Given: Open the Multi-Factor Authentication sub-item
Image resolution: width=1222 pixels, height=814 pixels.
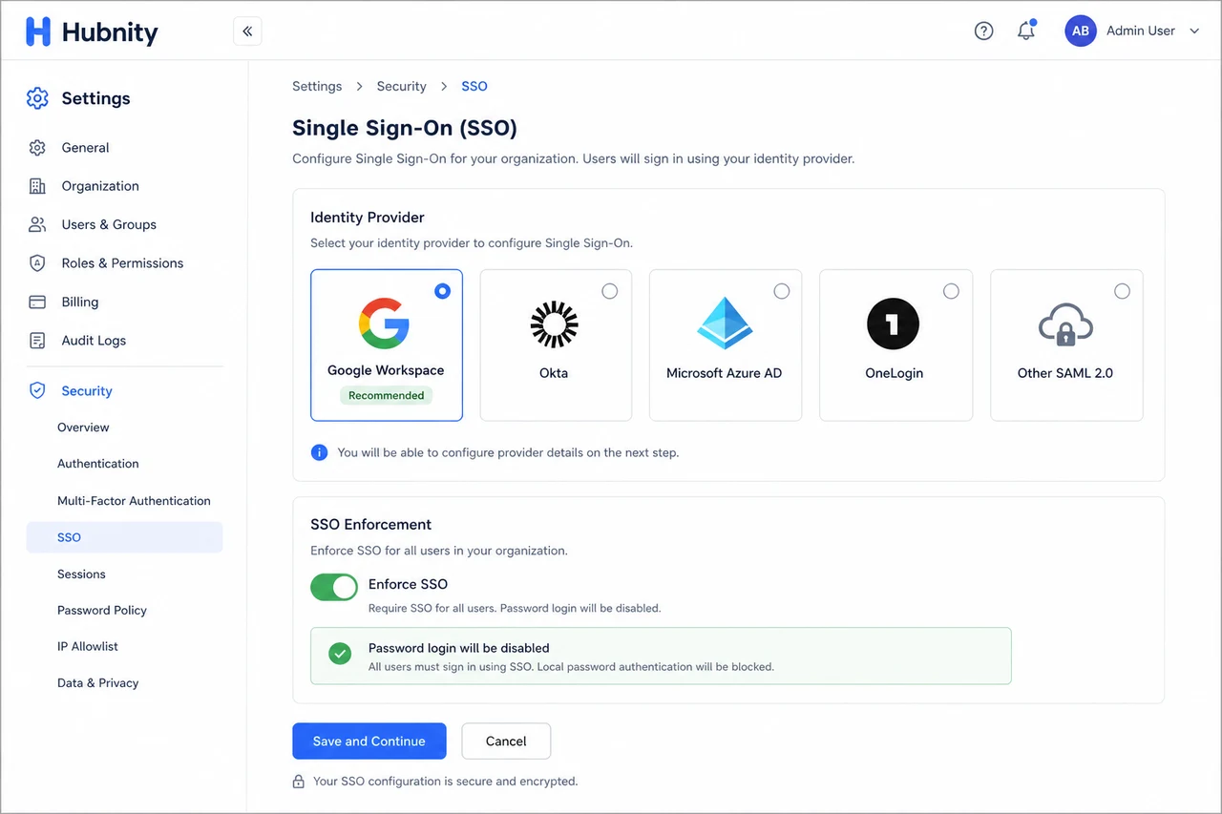Looking at the screenshot, I should point(134,501).
